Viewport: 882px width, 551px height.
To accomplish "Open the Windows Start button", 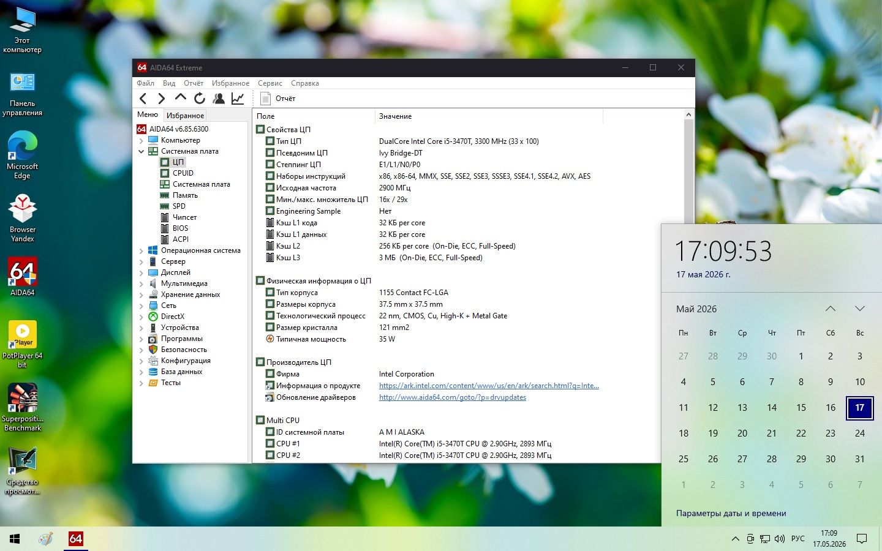I will tap(15, 539).
